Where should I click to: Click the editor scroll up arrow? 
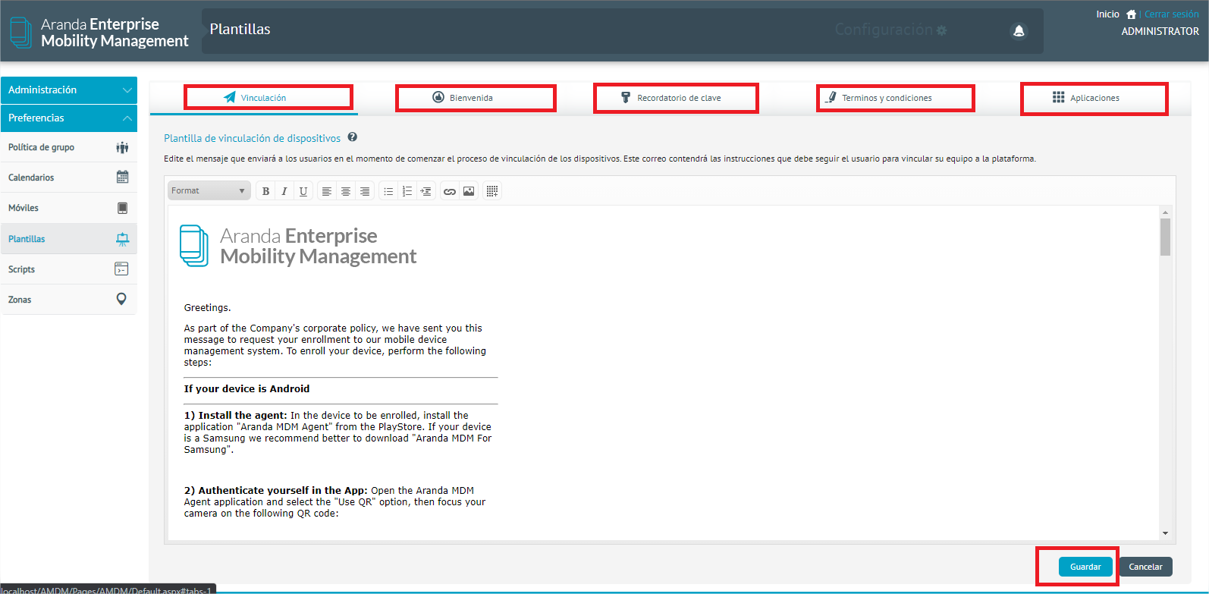tap(1165, 212)
